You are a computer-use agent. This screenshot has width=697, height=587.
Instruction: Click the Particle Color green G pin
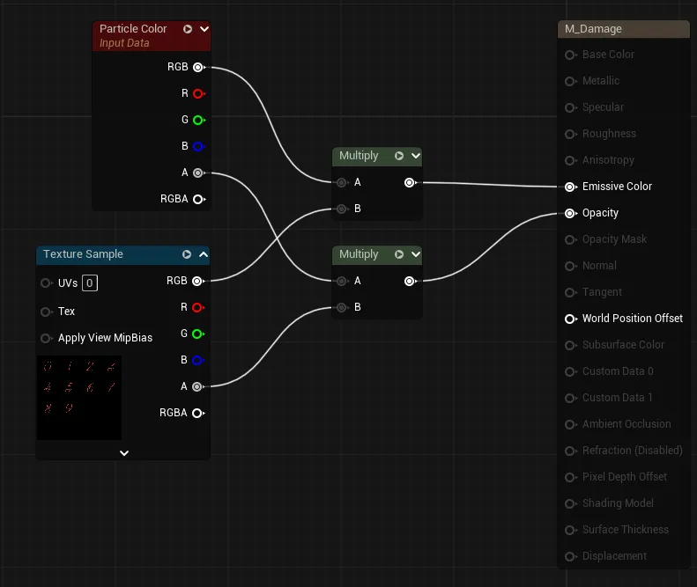(x=198, y=120)
